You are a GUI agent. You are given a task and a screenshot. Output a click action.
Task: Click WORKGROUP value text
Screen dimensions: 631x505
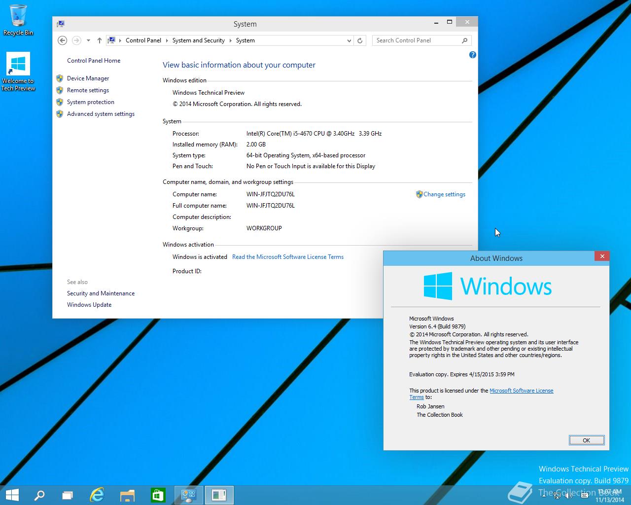click(264, 228)
